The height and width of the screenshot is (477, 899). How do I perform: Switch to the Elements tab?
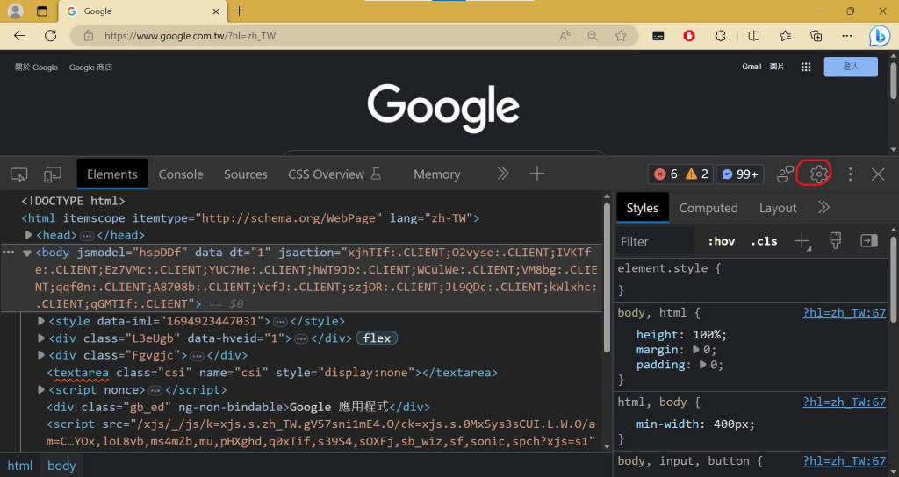pyautogui.click(x=112, y=174)
